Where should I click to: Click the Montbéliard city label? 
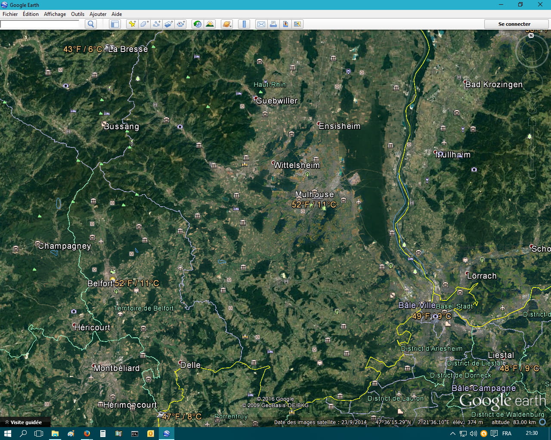[117, 368]
